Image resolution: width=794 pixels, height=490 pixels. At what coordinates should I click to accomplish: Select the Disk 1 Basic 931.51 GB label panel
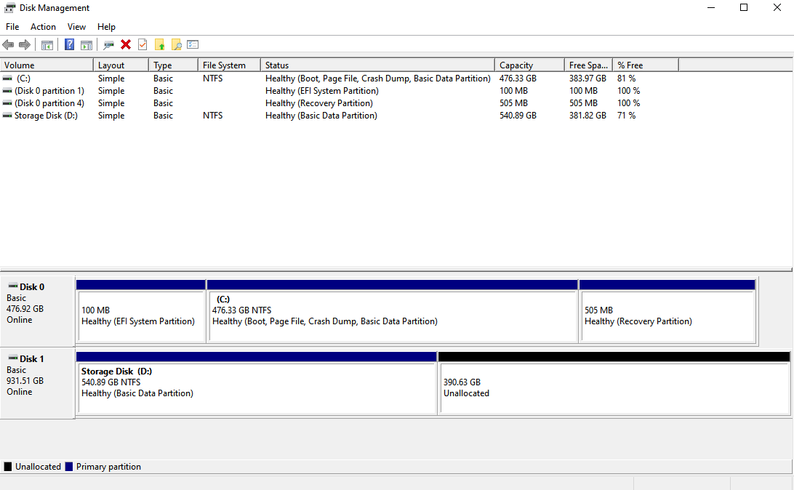pos(38,383)
